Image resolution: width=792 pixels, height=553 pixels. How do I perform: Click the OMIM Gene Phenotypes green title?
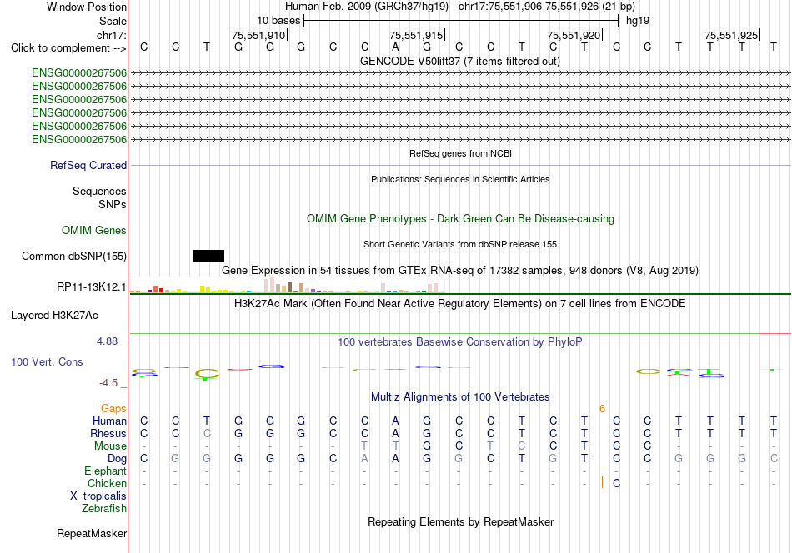460,218
